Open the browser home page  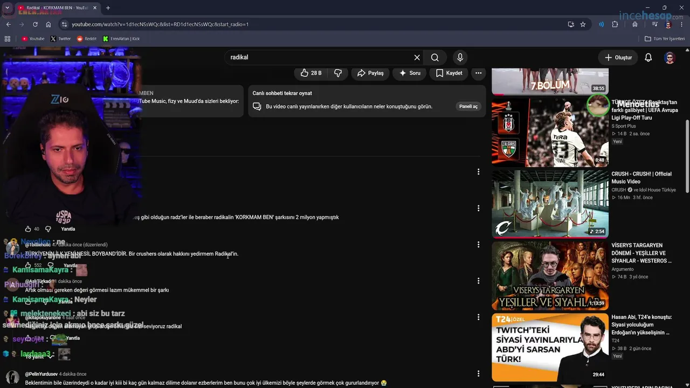(49, 24)
